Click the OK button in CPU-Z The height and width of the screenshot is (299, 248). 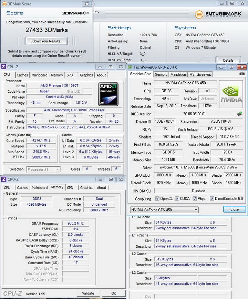[x=114, y=293]
